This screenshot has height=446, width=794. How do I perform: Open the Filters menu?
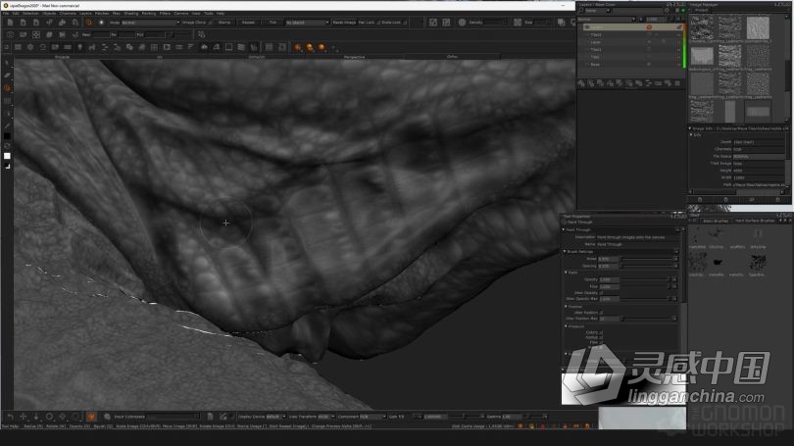coord(165,13)
